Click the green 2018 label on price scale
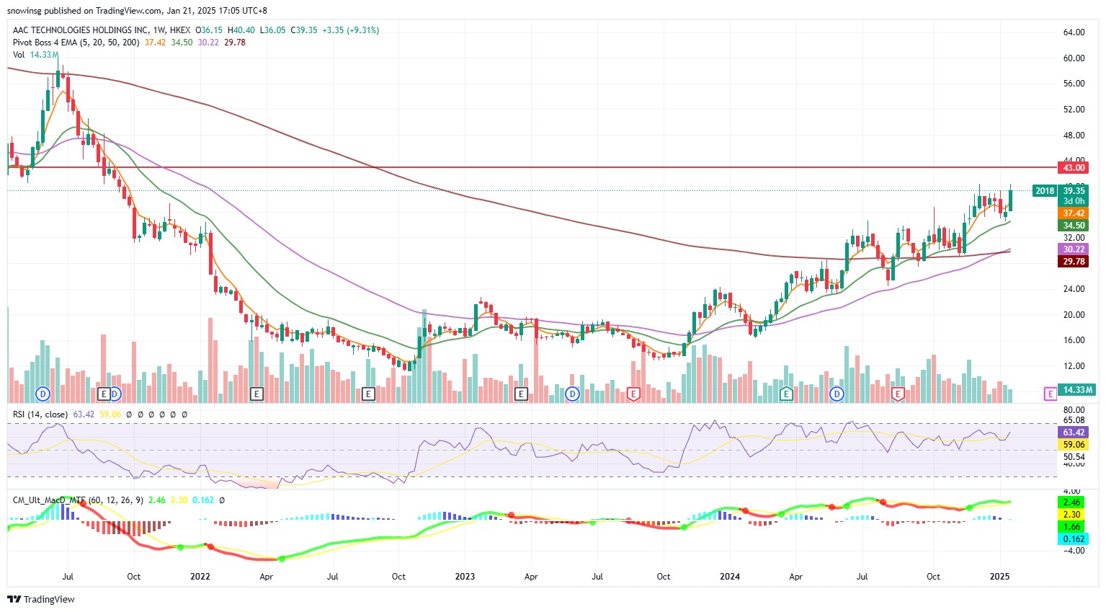1106x612 pixels. [1045, 191]
